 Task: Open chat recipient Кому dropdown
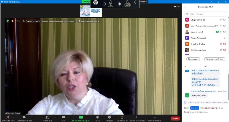194,108
